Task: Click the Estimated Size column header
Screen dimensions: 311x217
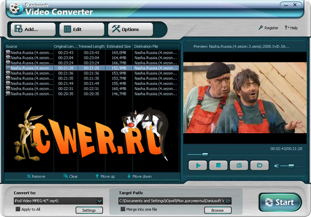Action: coord(119,47)
